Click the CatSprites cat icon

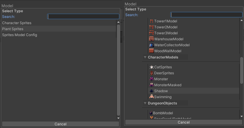[152, 67]
